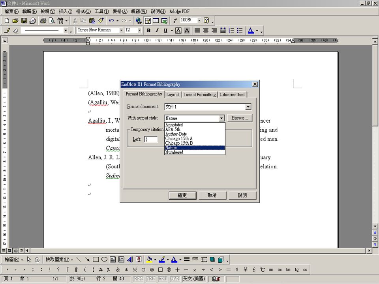Select the Draw Table pencil icon

point(7,30)
